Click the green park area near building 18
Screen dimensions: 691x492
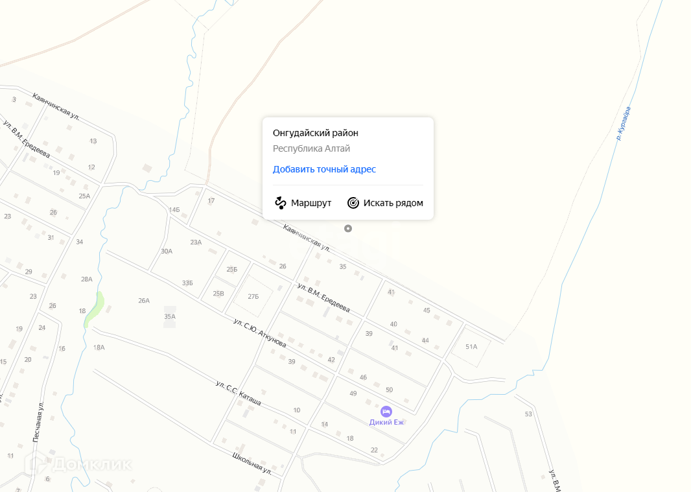pyautogui.click(x=94, y=309)
